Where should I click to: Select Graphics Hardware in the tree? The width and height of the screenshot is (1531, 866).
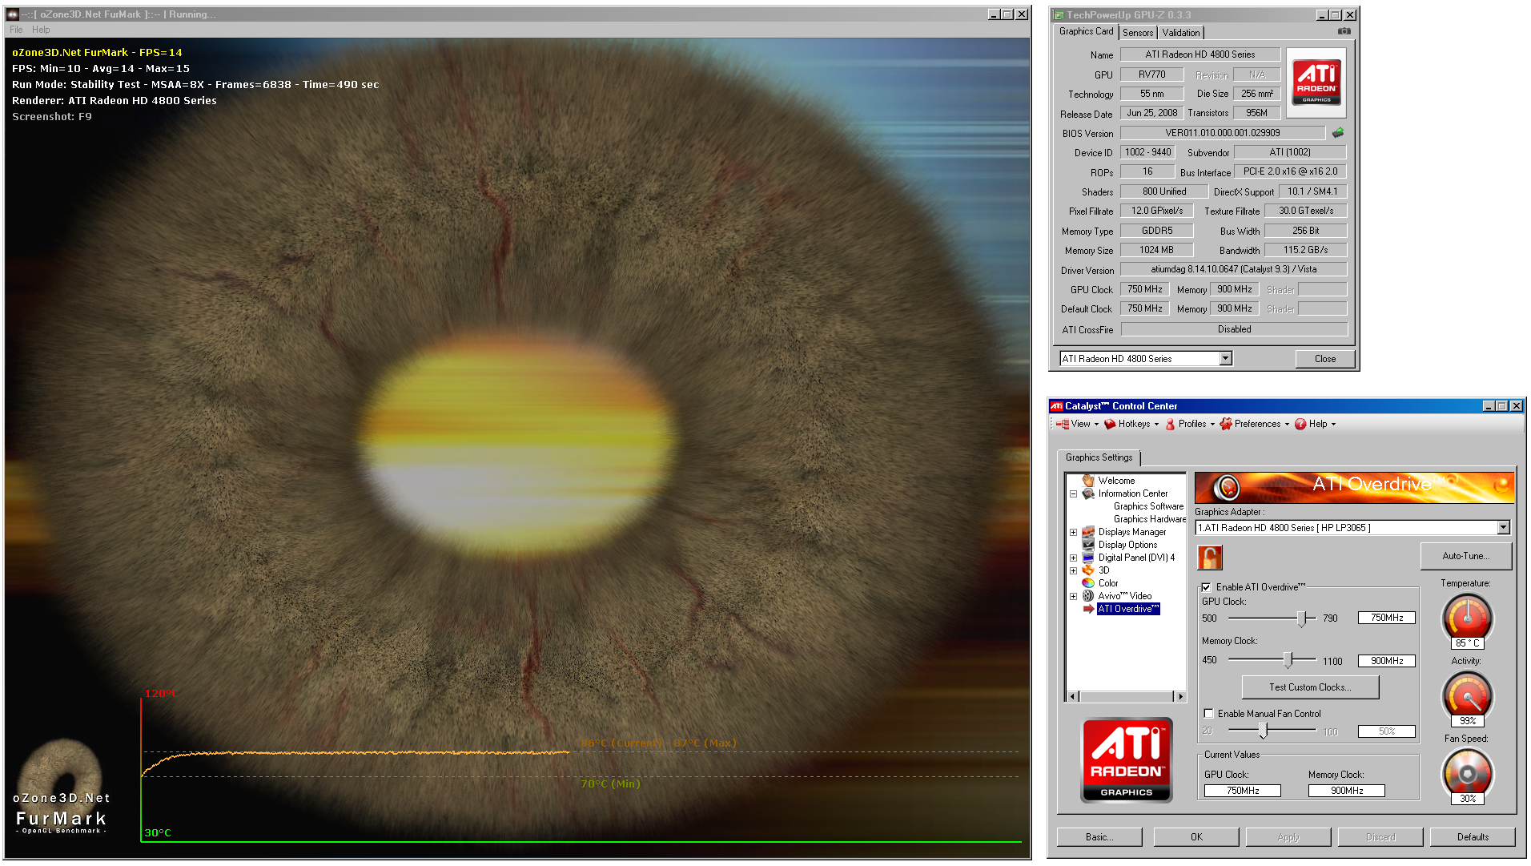pyautogui.click(x=1150, y=519)
